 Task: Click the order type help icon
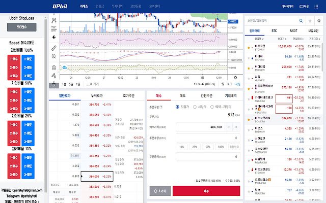point(161,107)
